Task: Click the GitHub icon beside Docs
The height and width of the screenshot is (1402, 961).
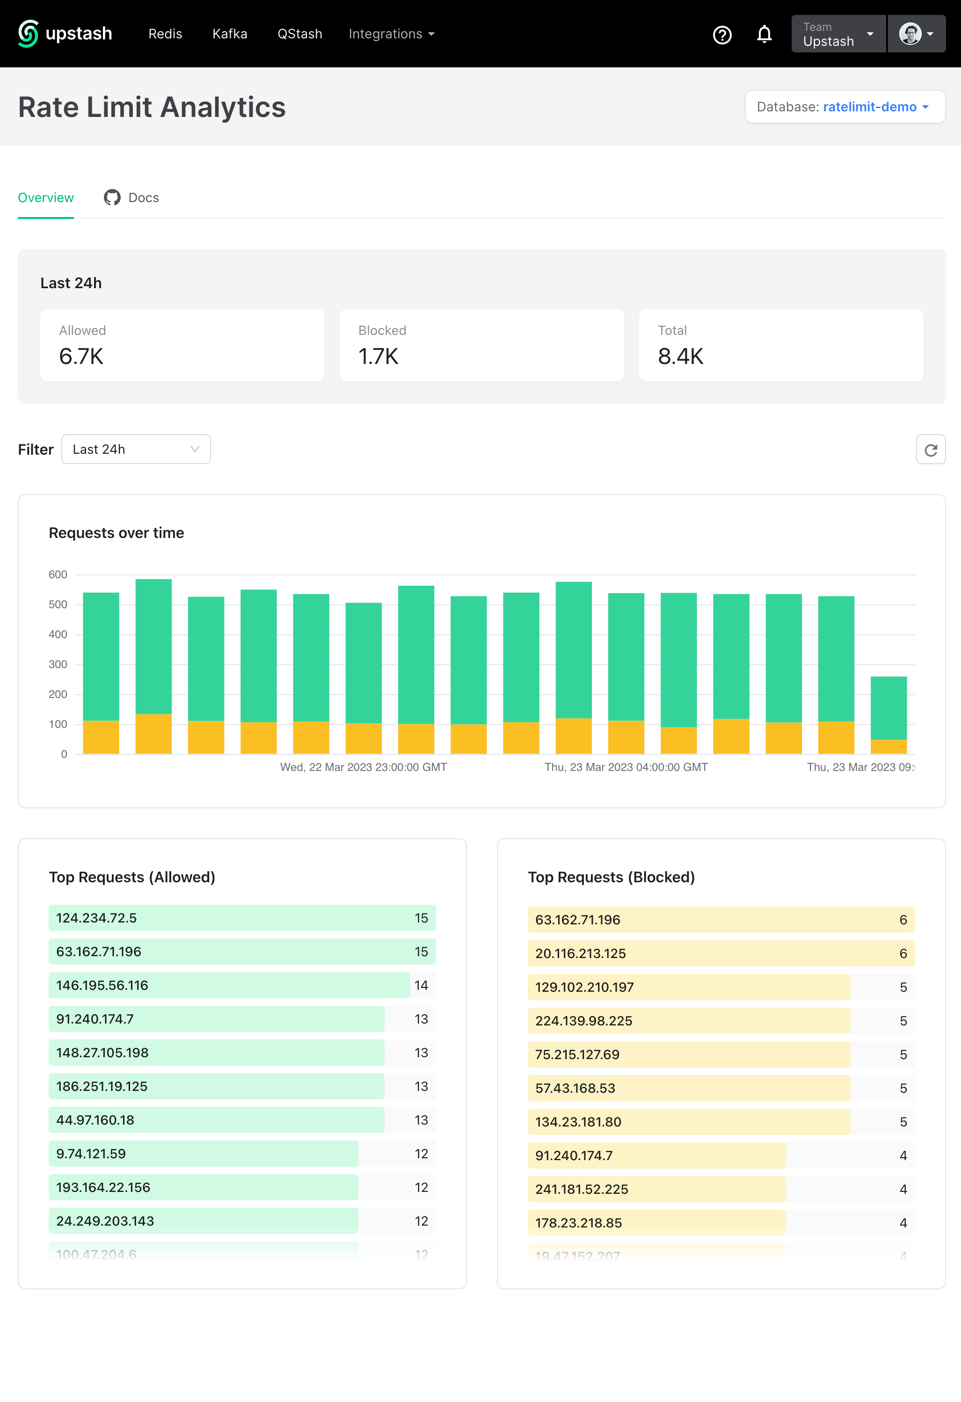Action: coord(112,197)
